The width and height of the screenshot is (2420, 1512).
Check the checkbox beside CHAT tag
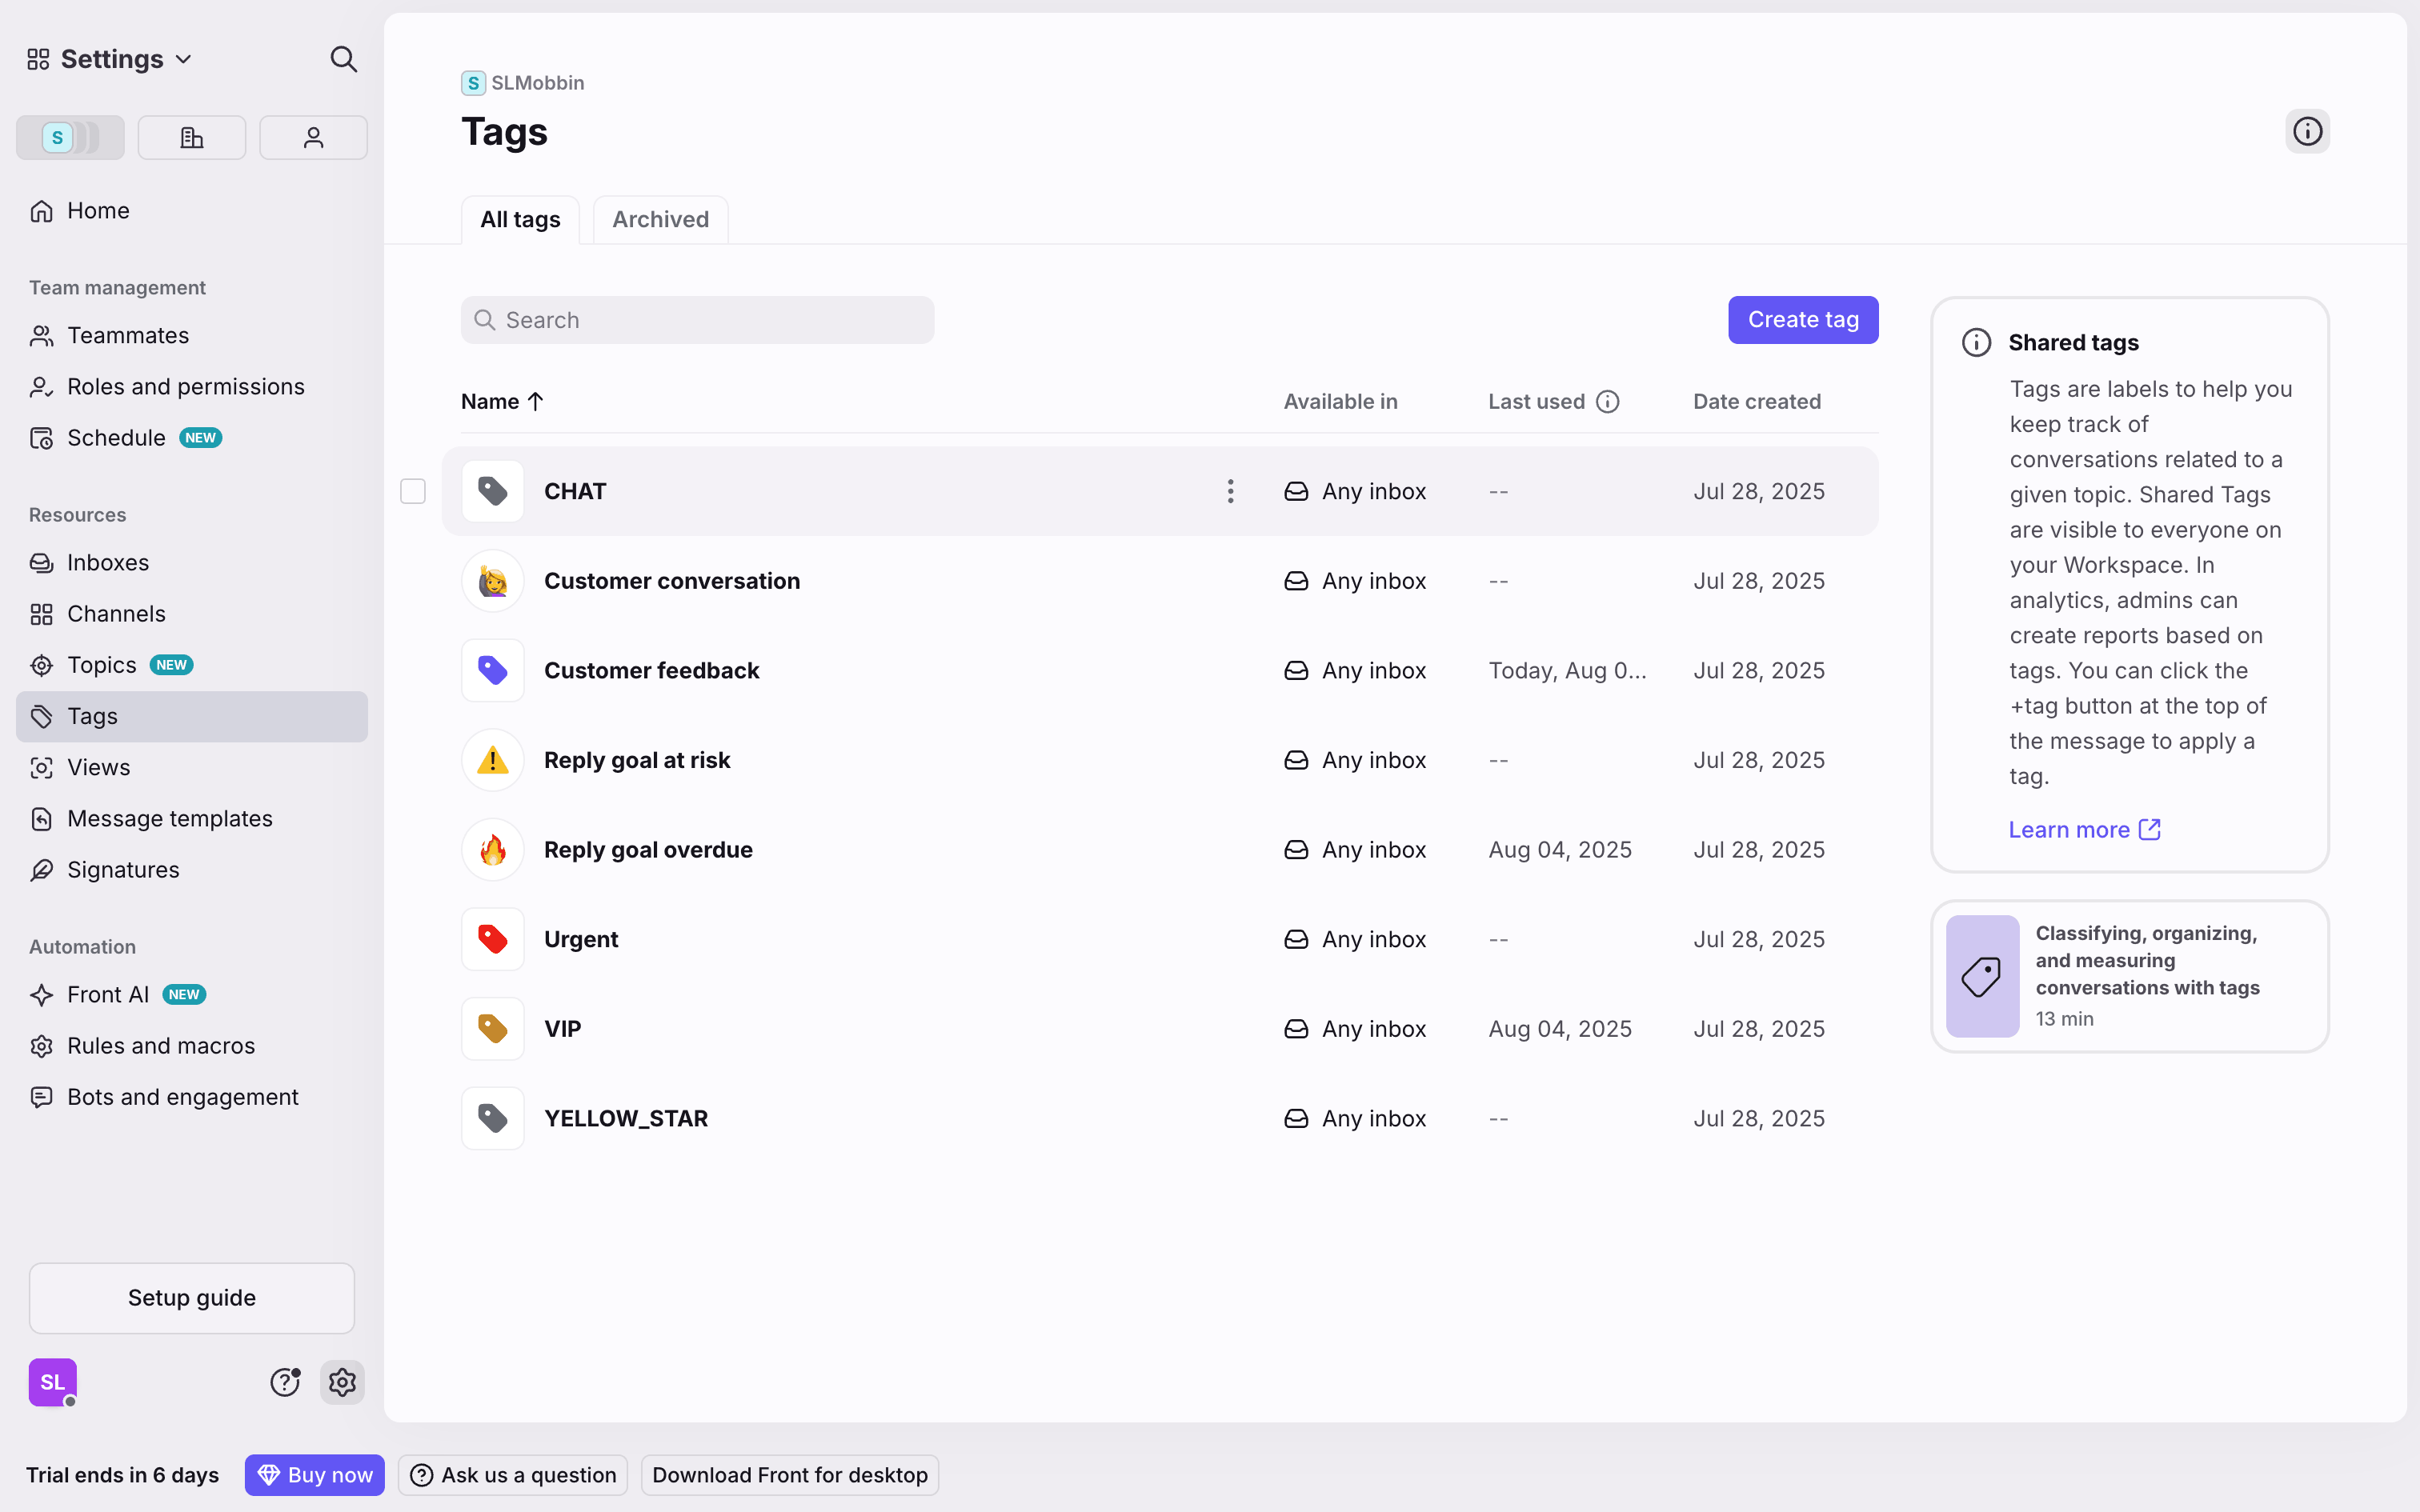tap(413, 491)
